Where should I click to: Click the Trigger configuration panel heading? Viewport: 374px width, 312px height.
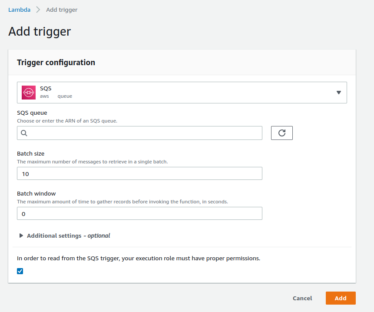[56, 63]
